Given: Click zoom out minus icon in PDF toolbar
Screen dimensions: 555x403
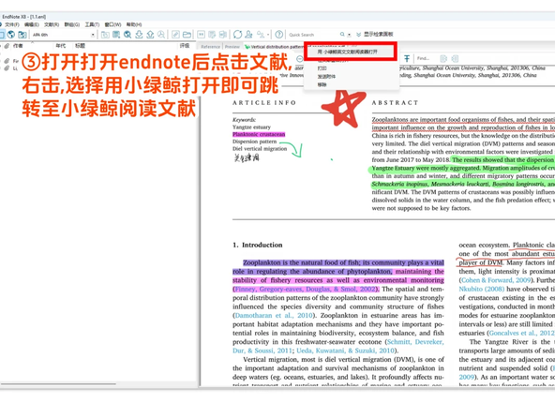Looking at the screenshot, I should [300, 59].
